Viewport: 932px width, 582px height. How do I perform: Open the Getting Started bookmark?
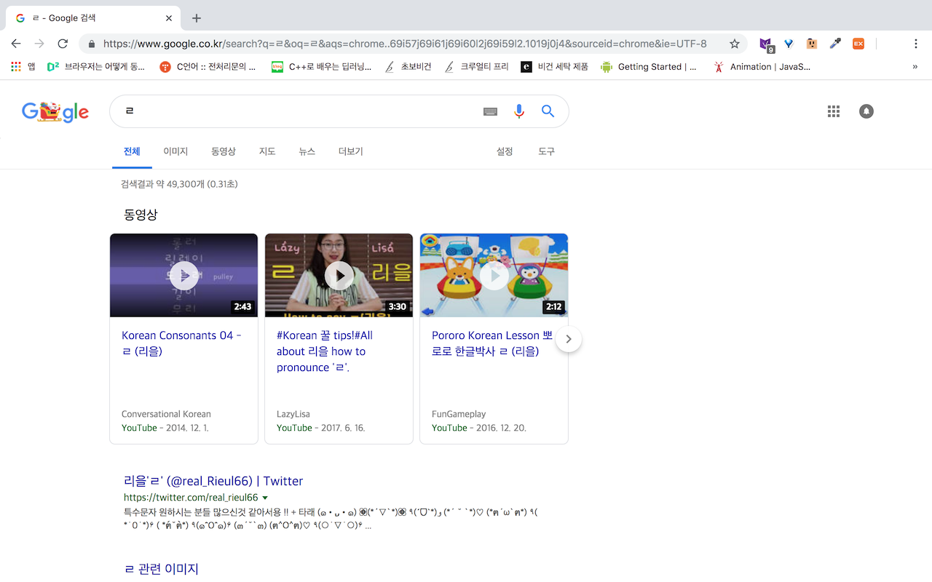[x=648, y=67]
